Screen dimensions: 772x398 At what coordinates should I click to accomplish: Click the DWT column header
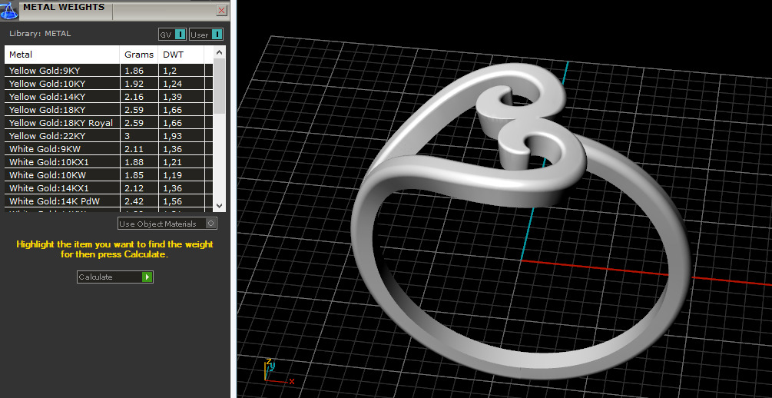pyautogui.click(x=182, y=55)
